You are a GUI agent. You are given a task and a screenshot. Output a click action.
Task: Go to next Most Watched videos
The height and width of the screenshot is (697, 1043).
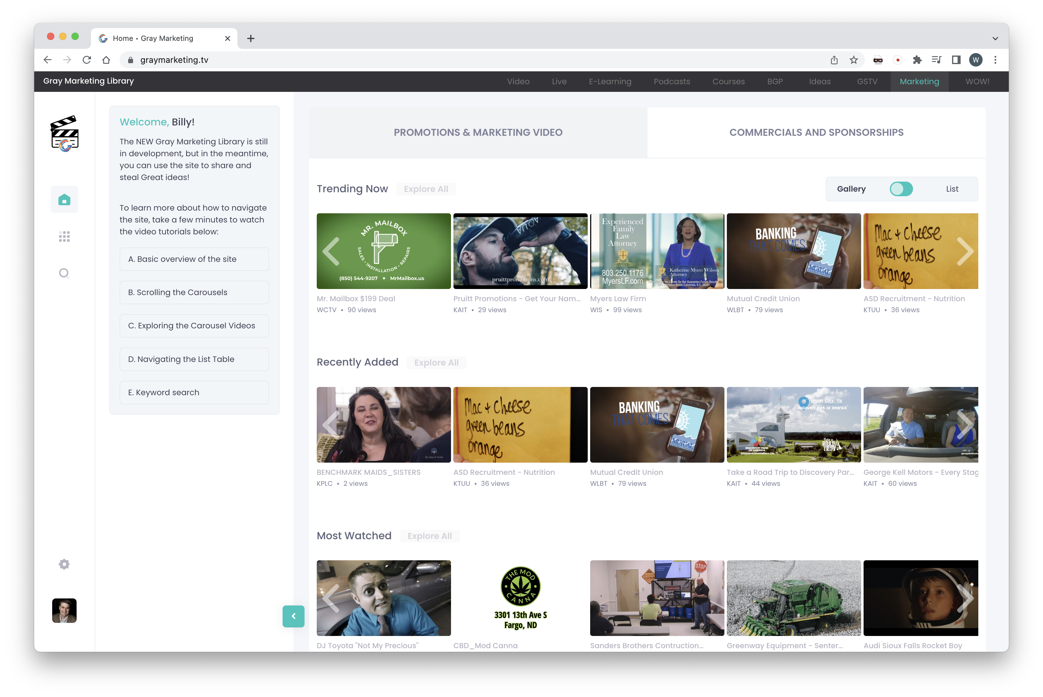[x=965, y=598]
